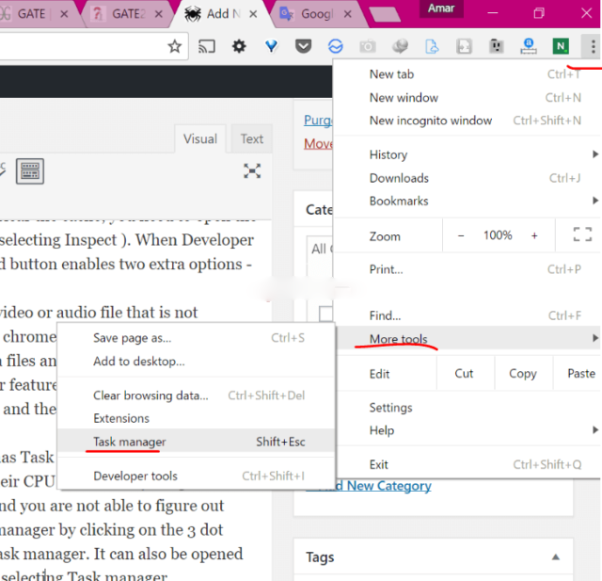Choose Print from the menu

(467, 269)
